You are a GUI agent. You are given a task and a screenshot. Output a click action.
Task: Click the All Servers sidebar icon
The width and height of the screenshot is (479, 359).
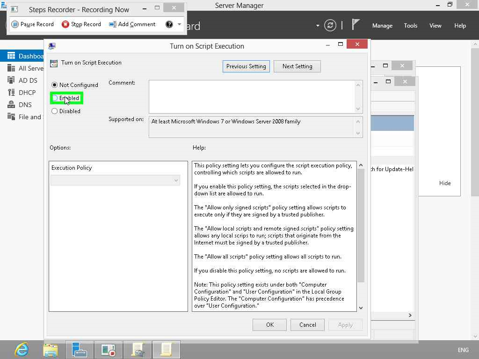point(11,68)
